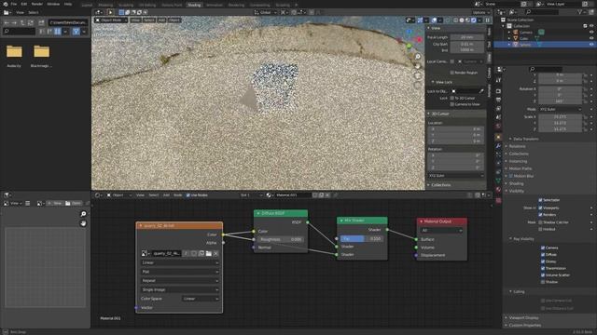Pause viewport render preview

487,20
